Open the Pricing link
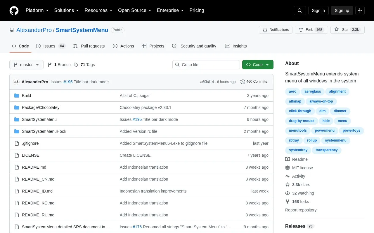The width and height of the screenshot is (374, 233). click(197, 10)
